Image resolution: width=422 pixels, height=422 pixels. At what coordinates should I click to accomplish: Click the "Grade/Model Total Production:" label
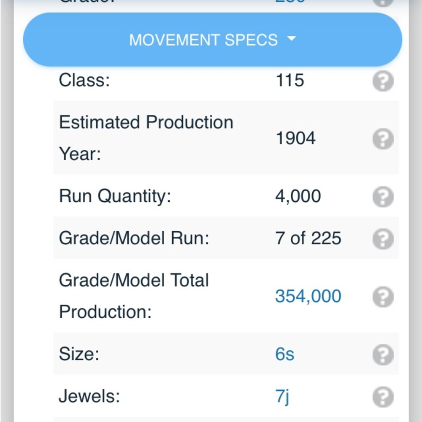[134, 296]
